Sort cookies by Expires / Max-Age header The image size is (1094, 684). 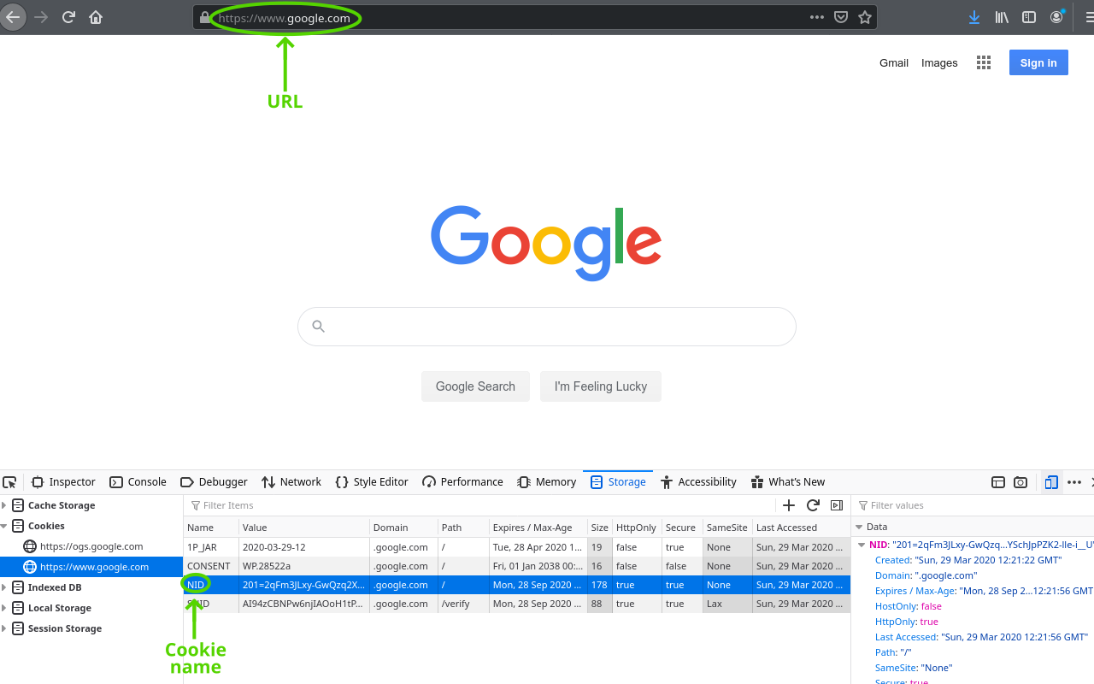coord(538,528)
